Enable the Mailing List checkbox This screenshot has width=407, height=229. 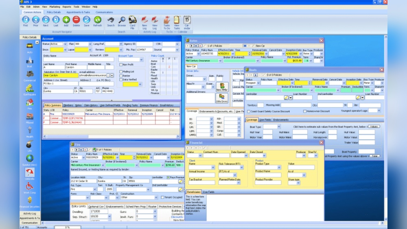pyautogui.click(x=121, y=72)
